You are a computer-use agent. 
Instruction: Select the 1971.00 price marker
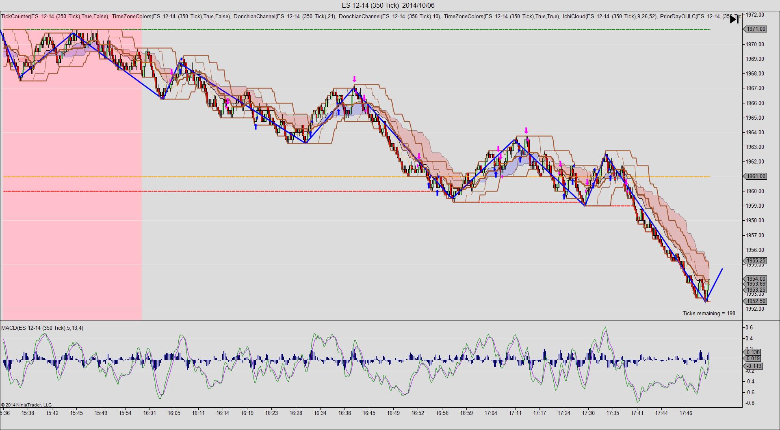click(755, 29)
